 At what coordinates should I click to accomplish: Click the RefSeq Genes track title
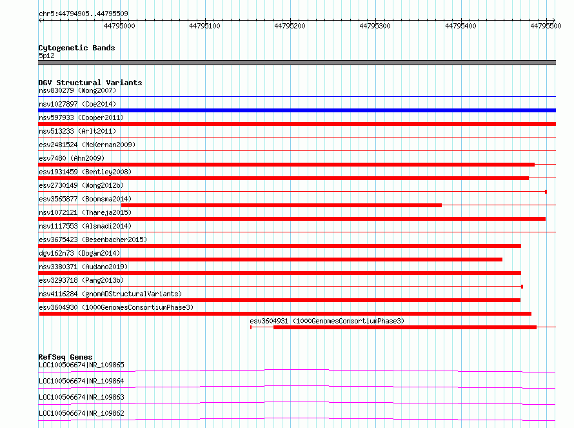[65, 357]
